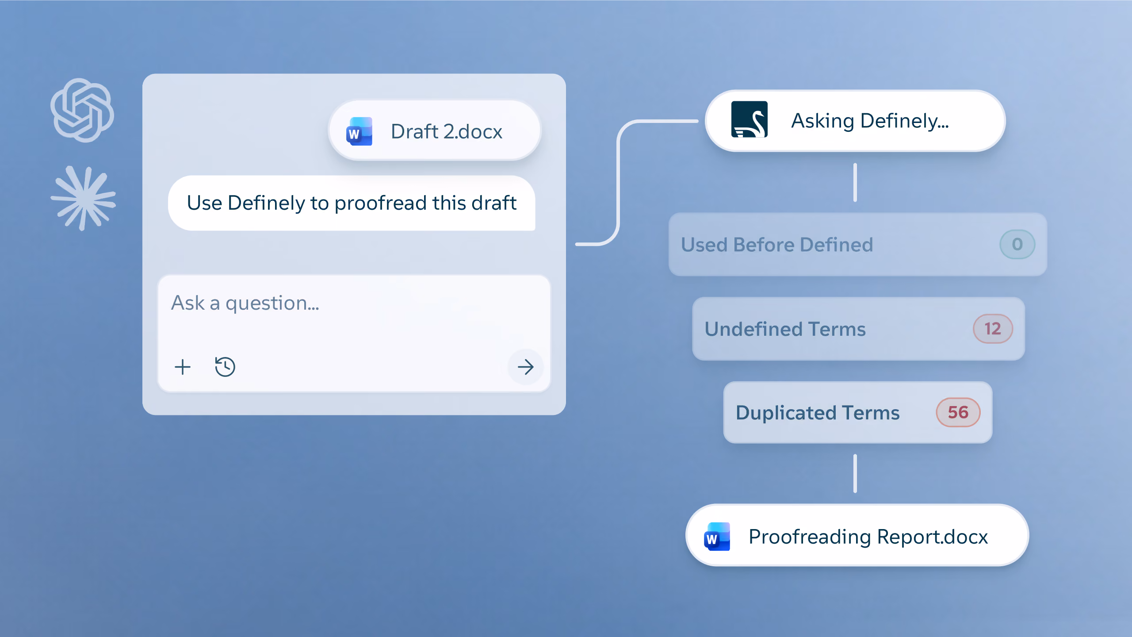Click the plus icon to add attachment
The height and width of the screenshot is (637, 1132).
[x=182, y=367]
